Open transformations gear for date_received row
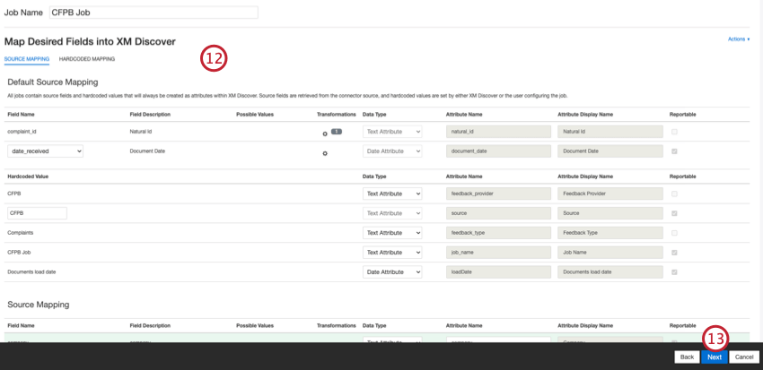Viewport: 763px width, 370px height. point(325,153)
